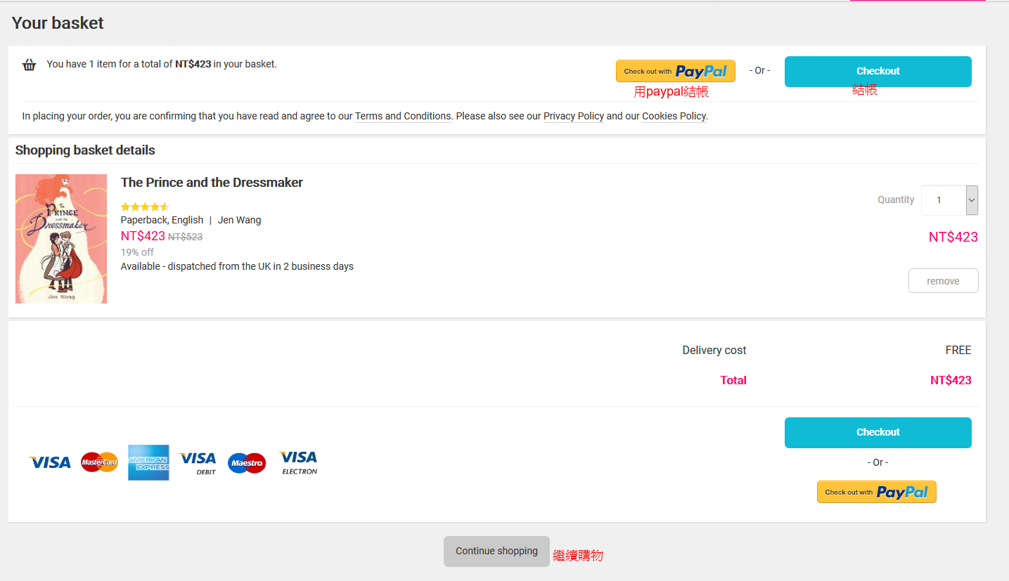Open the Cookies Policy link
1009x581 pixels.
point(674,116)
